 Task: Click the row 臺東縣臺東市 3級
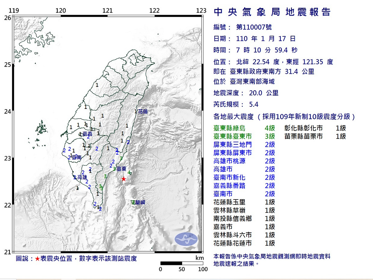point(244,136)
